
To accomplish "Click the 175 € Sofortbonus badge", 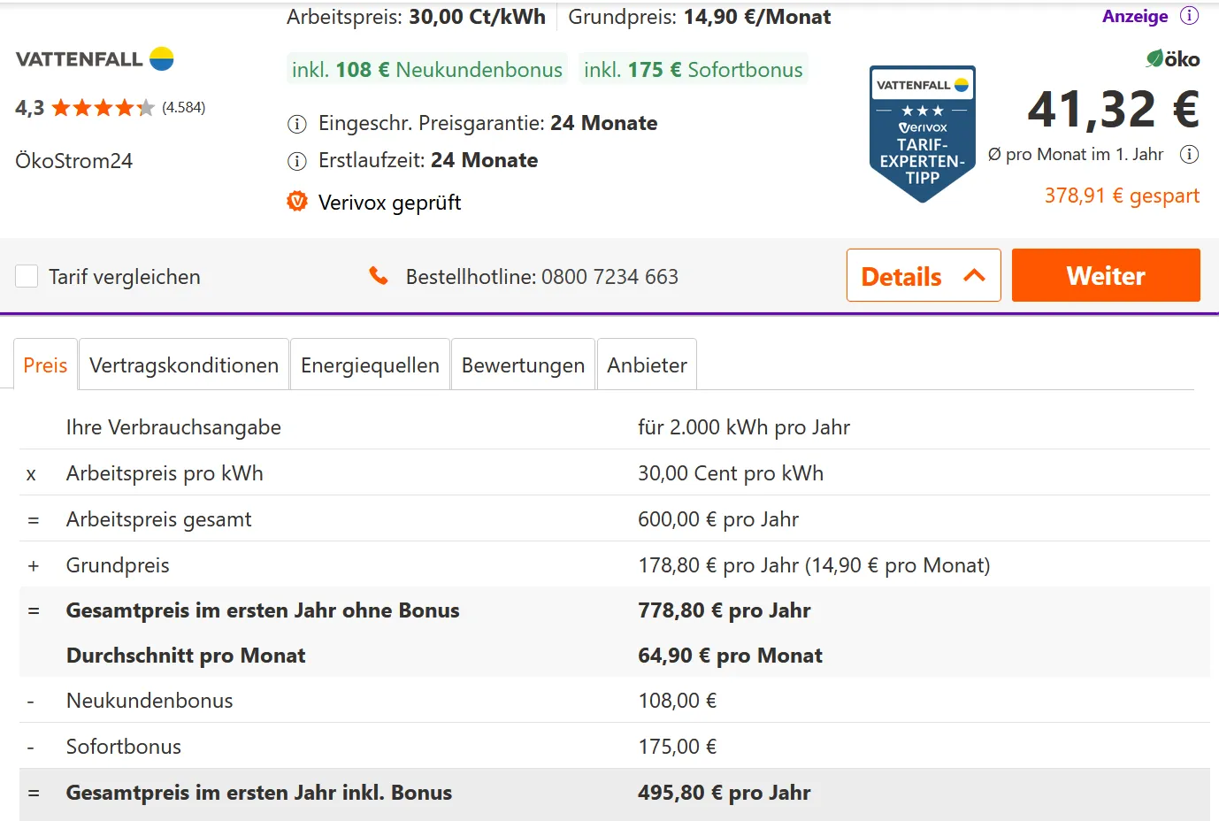I will (693, 70).
